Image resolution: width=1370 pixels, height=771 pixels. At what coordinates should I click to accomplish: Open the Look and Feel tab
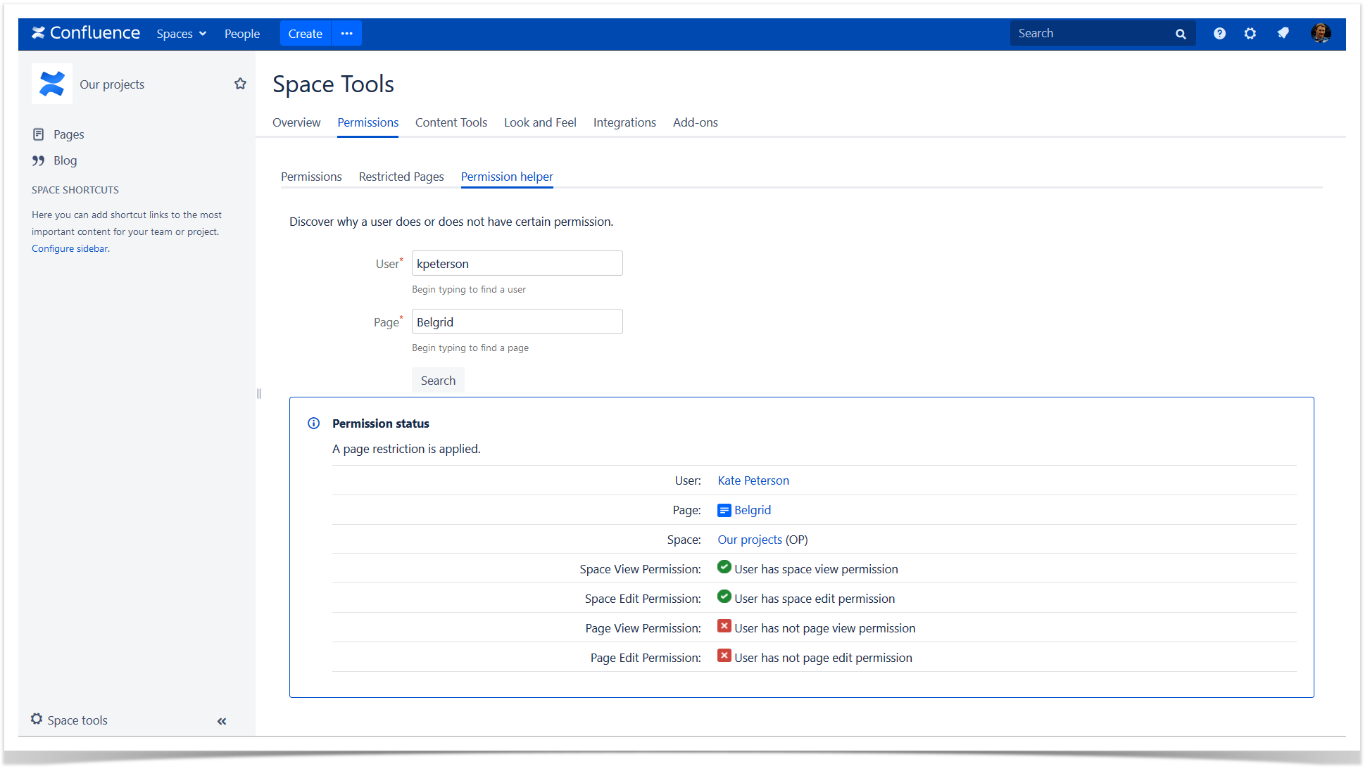[540, 122]
